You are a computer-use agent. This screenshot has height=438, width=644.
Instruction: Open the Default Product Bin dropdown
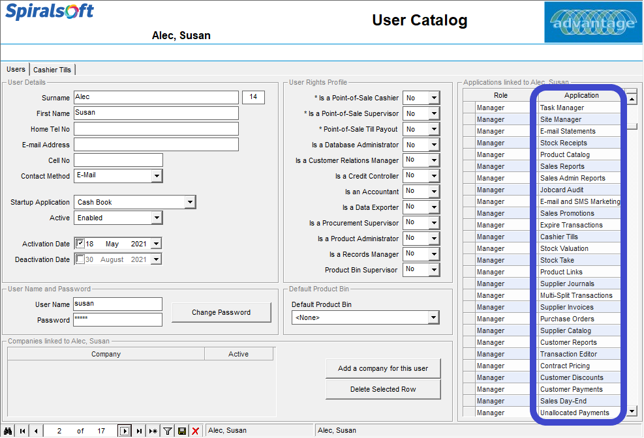tap(433, 317)
